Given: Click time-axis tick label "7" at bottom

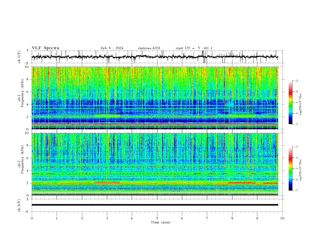Looking at the screenshot, I should click(x=207, y=218).
